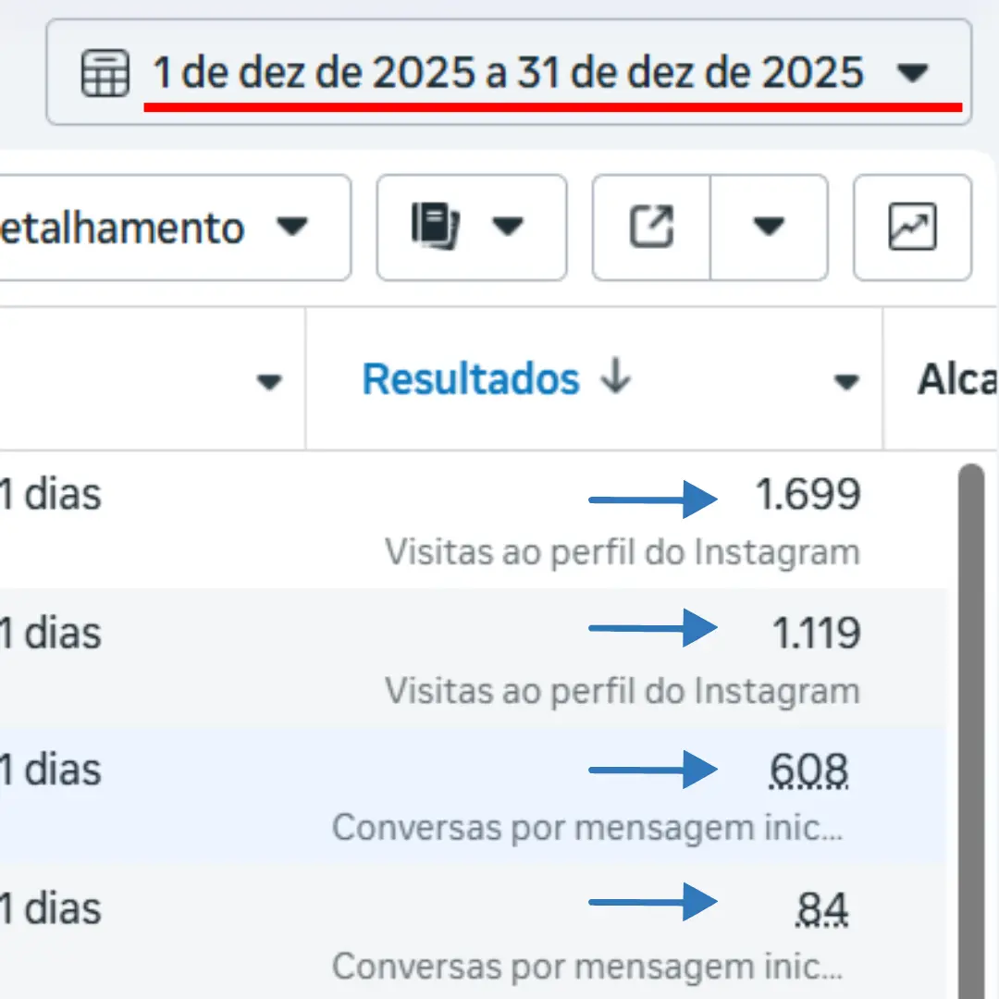The height and width of the screenshot is (999, 999).
Task: Open the date range dropdown arrow
Action: (x=912, y=72)
